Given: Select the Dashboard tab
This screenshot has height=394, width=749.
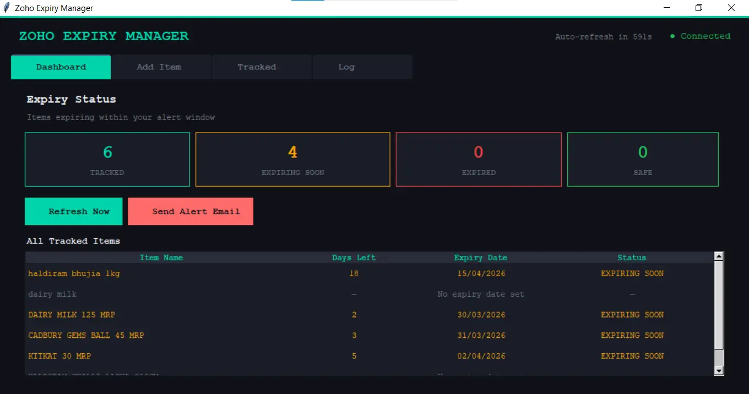Looking at the screenshot, I should pyautogui.click(x=61, y=67).
